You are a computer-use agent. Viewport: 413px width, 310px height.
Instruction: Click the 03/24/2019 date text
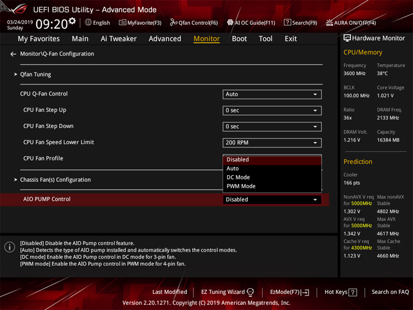[20, 22]
